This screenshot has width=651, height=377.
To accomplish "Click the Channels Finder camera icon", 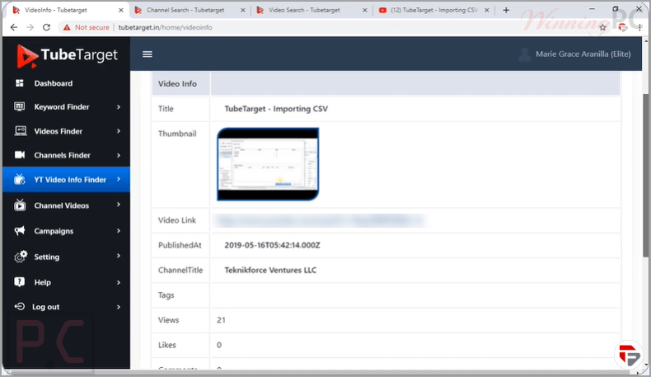I will [x=20, y=155].
